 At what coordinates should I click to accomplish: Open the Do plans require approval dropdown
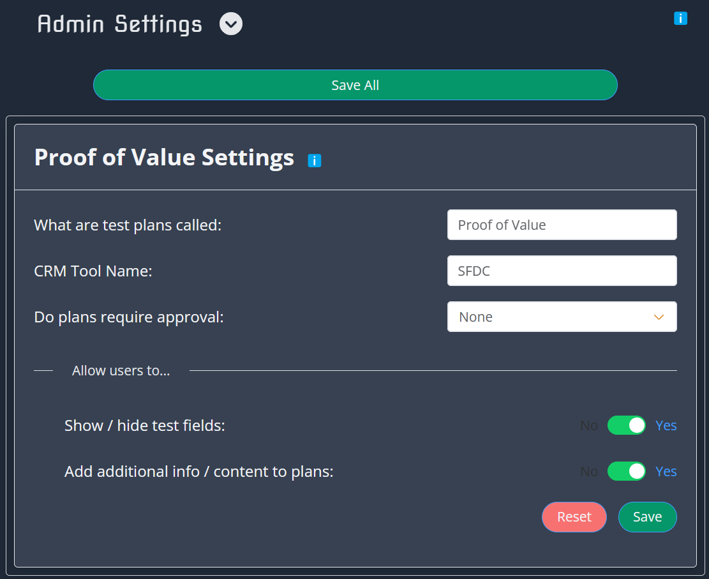(x=562, y=317)
